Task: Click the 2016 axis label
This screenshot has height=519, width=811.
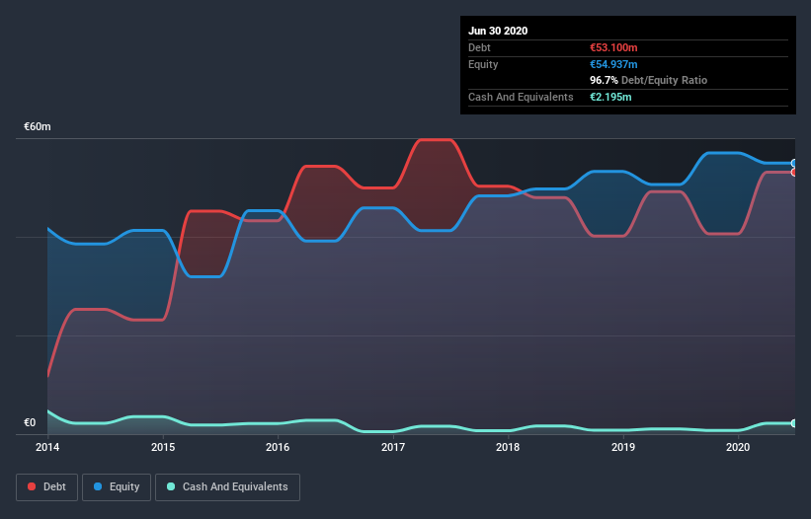Action: click(278, 447)
